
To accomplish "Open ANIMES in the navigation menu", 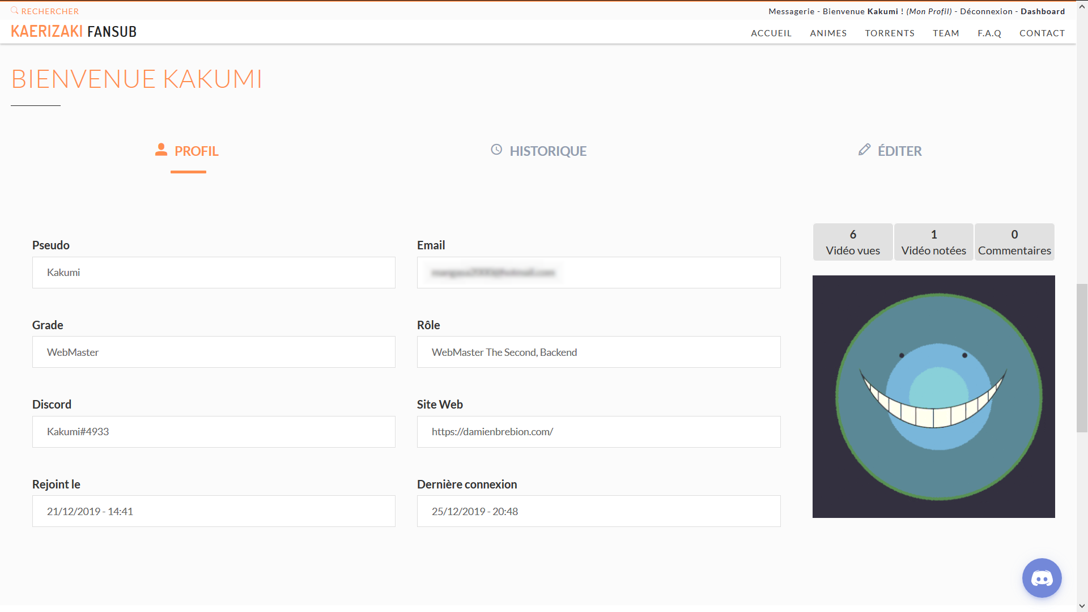I will tap(828, 33).
